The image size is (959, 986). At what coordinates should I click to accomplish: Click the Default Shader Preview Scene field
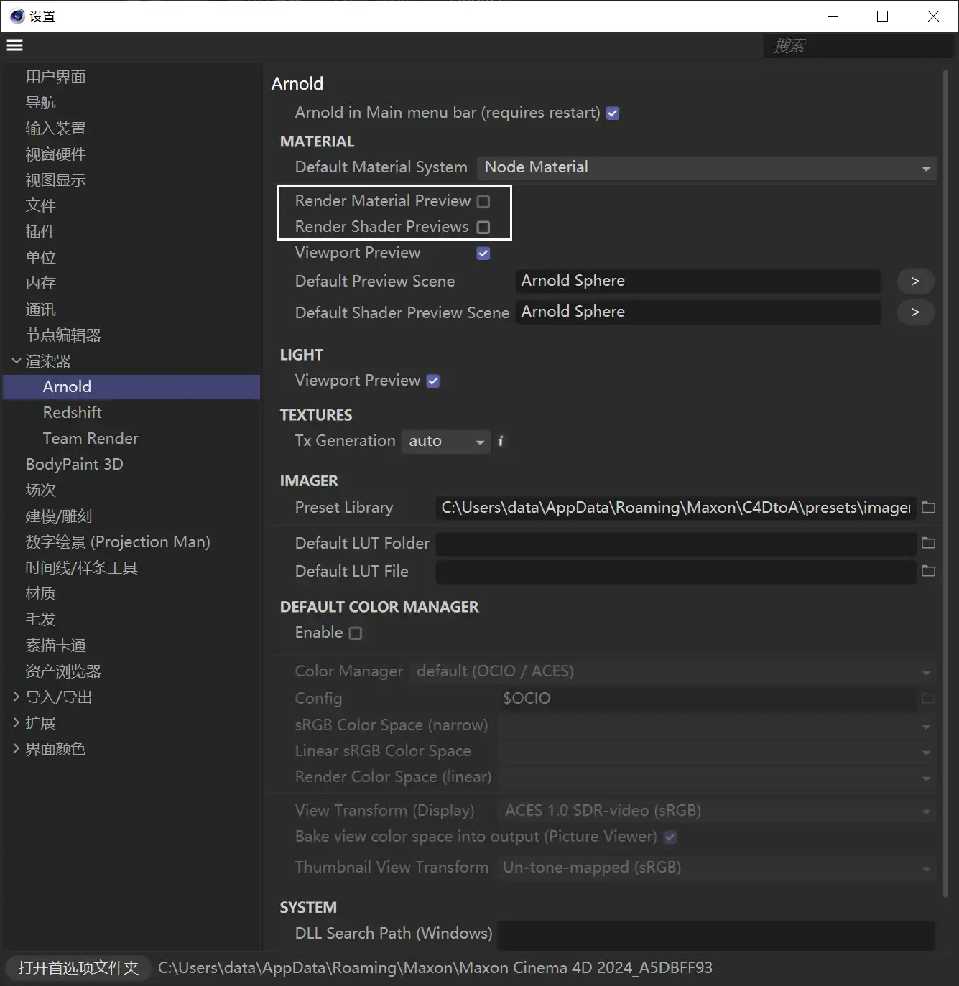[x=698, y=312]
